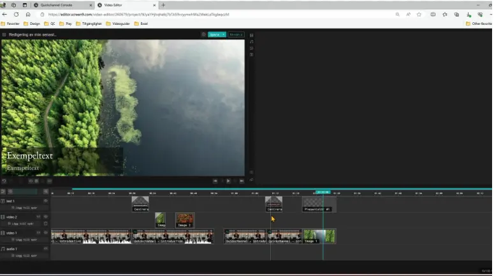Toggle visibility of the video 2 track
The image size is (494, 276).
pyautogui.click(x=45, y=217)
